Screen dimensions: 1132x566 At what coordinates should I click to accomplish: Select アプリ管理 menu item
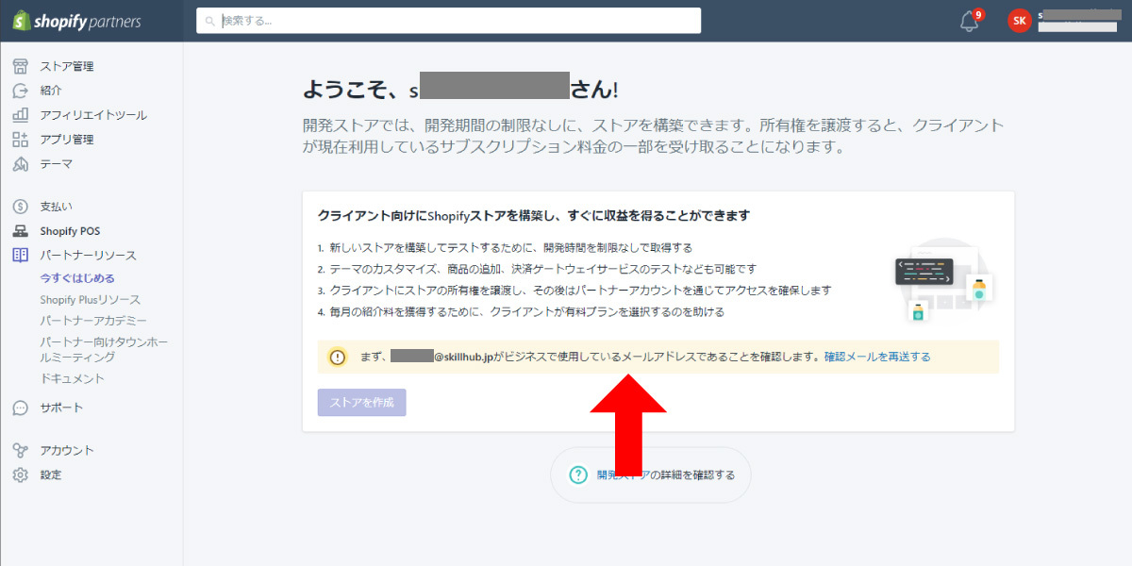(x=67, y=140)
